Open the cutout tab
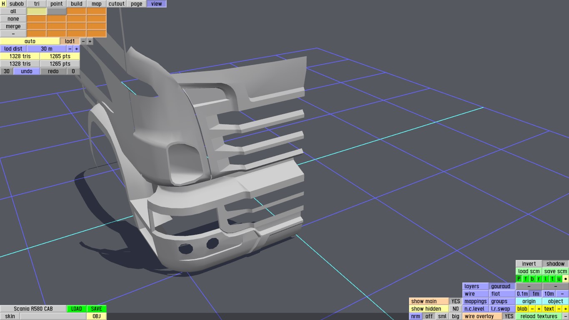Viewport: 569px width, 320px height. (117, 4)
